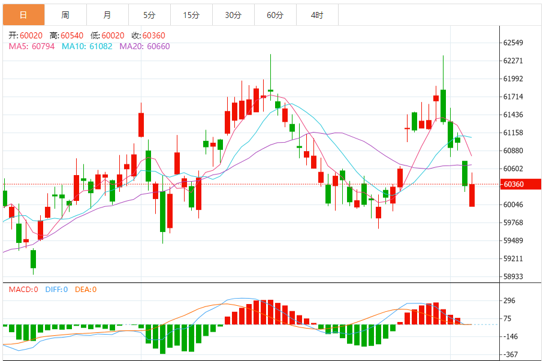
Task: Click the 61714 price axis label
Action: 513,97
